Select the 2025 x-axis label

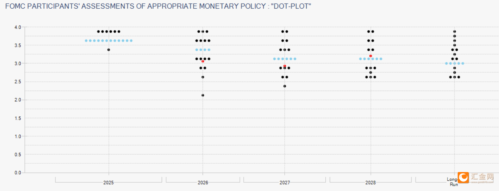(x=108, y=183)
